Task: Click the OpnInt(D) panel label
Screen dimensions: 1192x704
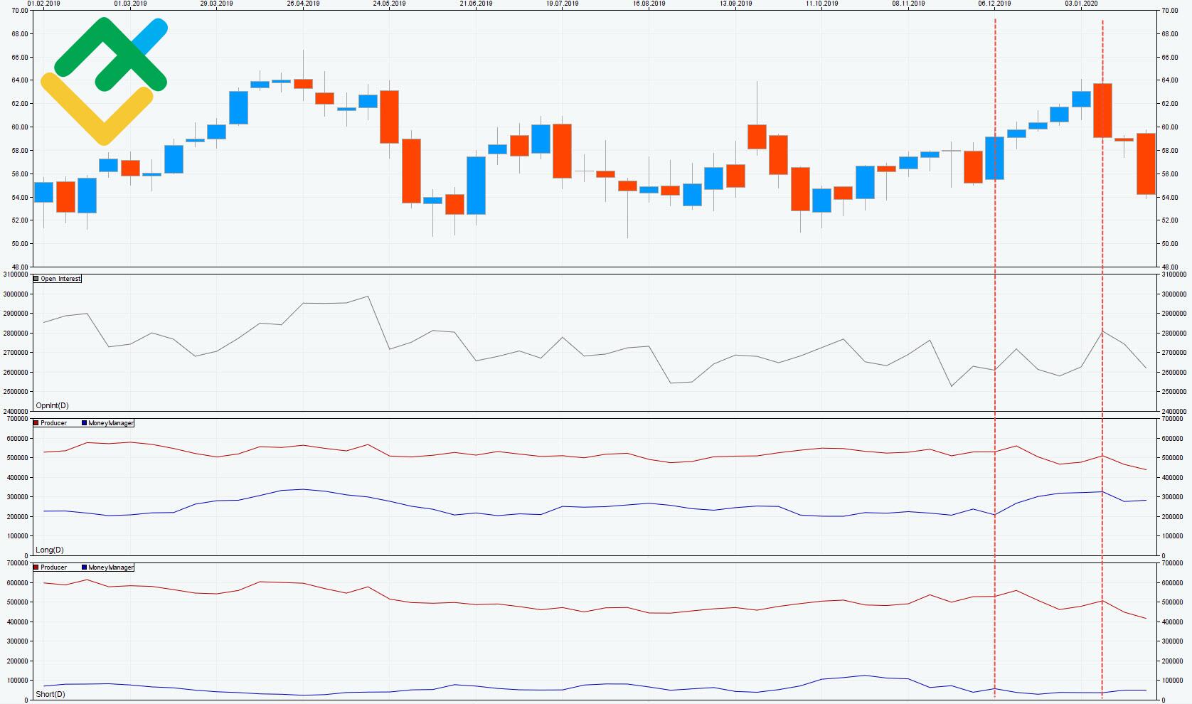Action: coord(52,405)
